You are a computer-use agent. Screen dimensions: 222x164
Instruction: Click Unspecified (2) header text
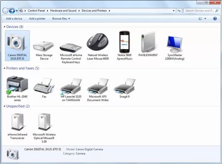click(18, 106)
